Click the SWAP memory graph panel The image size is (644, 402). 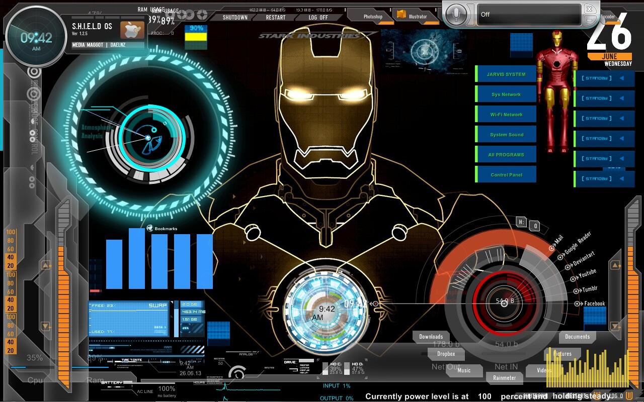(x=129, y=319)
